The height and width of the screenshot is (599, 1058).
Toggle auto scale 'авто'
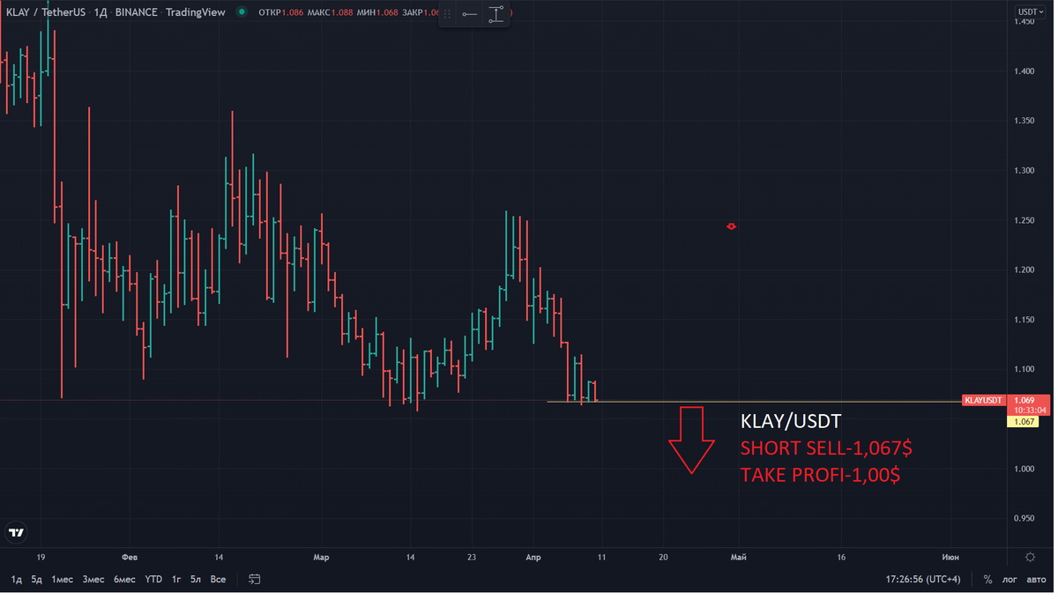pos(1036,580)
